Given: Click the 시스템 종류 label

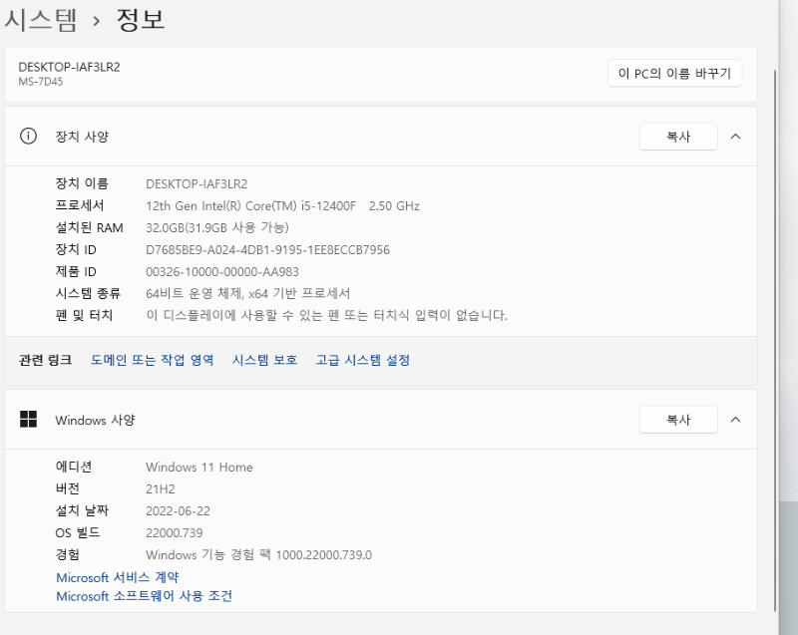Looking at the screenshot, I should (x=88, y=293).
